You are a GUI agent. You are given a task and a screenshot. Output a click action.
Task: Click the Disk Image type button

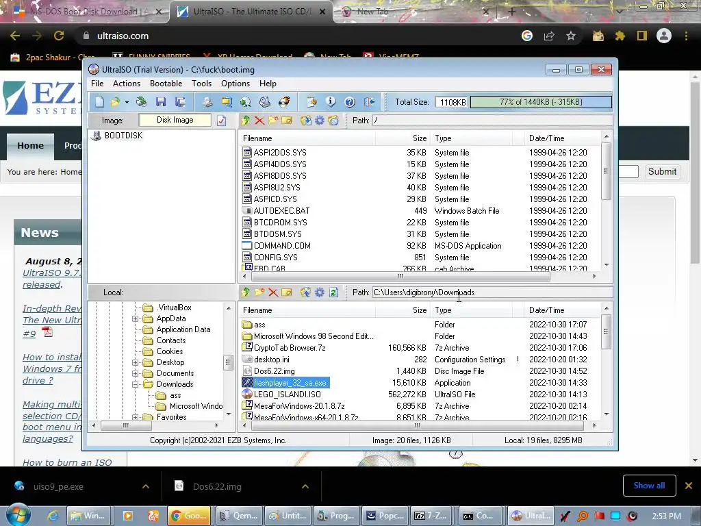(175, 121)
